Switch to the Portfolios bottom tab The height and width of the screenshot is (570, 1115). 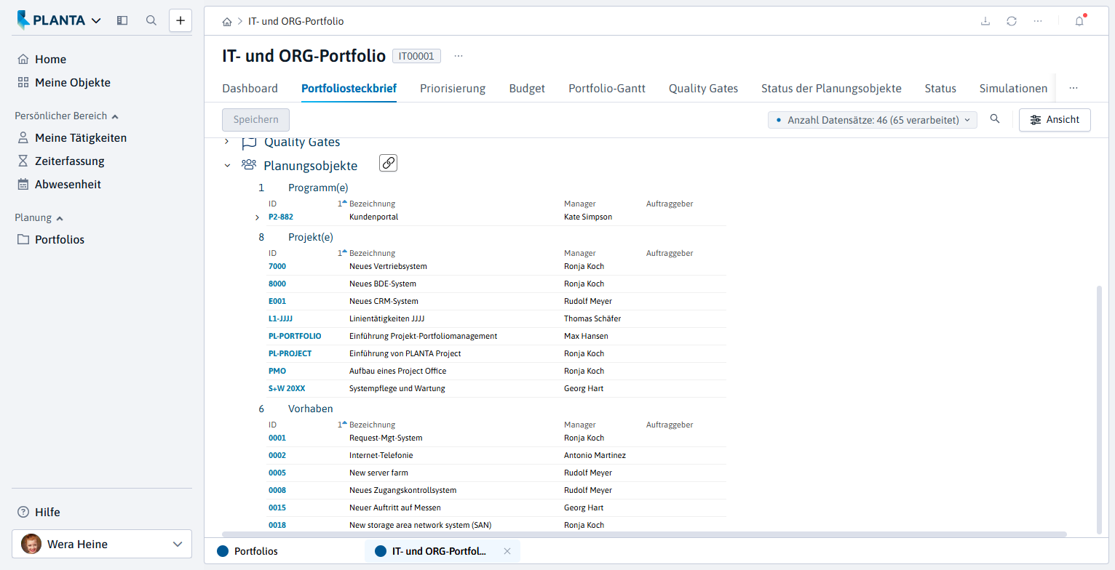click(248, 551)
